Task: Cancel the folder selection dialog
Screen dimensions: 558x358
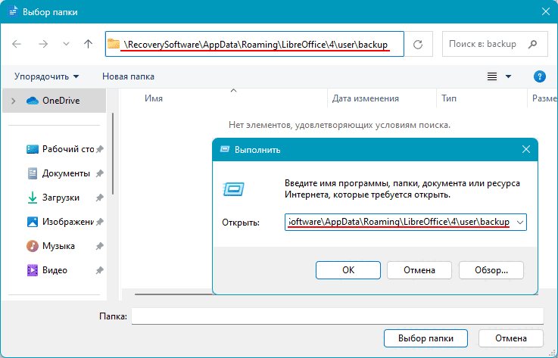Action: [x=510, y=338]
